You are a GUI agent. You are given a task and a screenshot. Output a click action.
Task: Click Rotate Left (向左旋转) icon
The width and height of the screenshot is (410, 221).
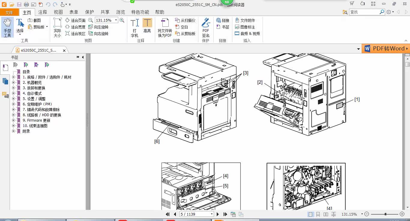click(91, 27)
